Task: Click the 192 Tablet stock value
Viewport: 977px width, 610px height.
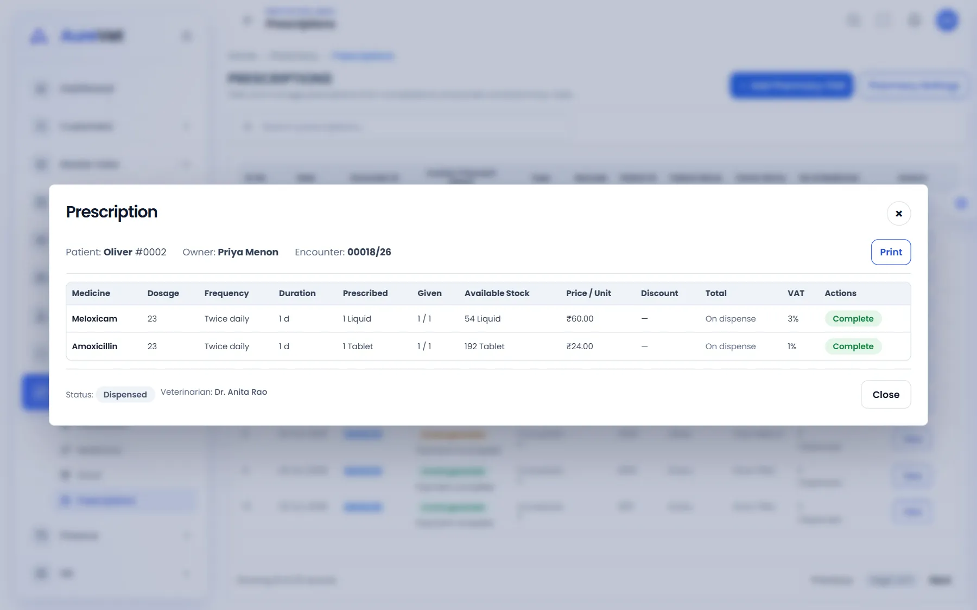Action: pyautogui.click(x=484, y=346)
